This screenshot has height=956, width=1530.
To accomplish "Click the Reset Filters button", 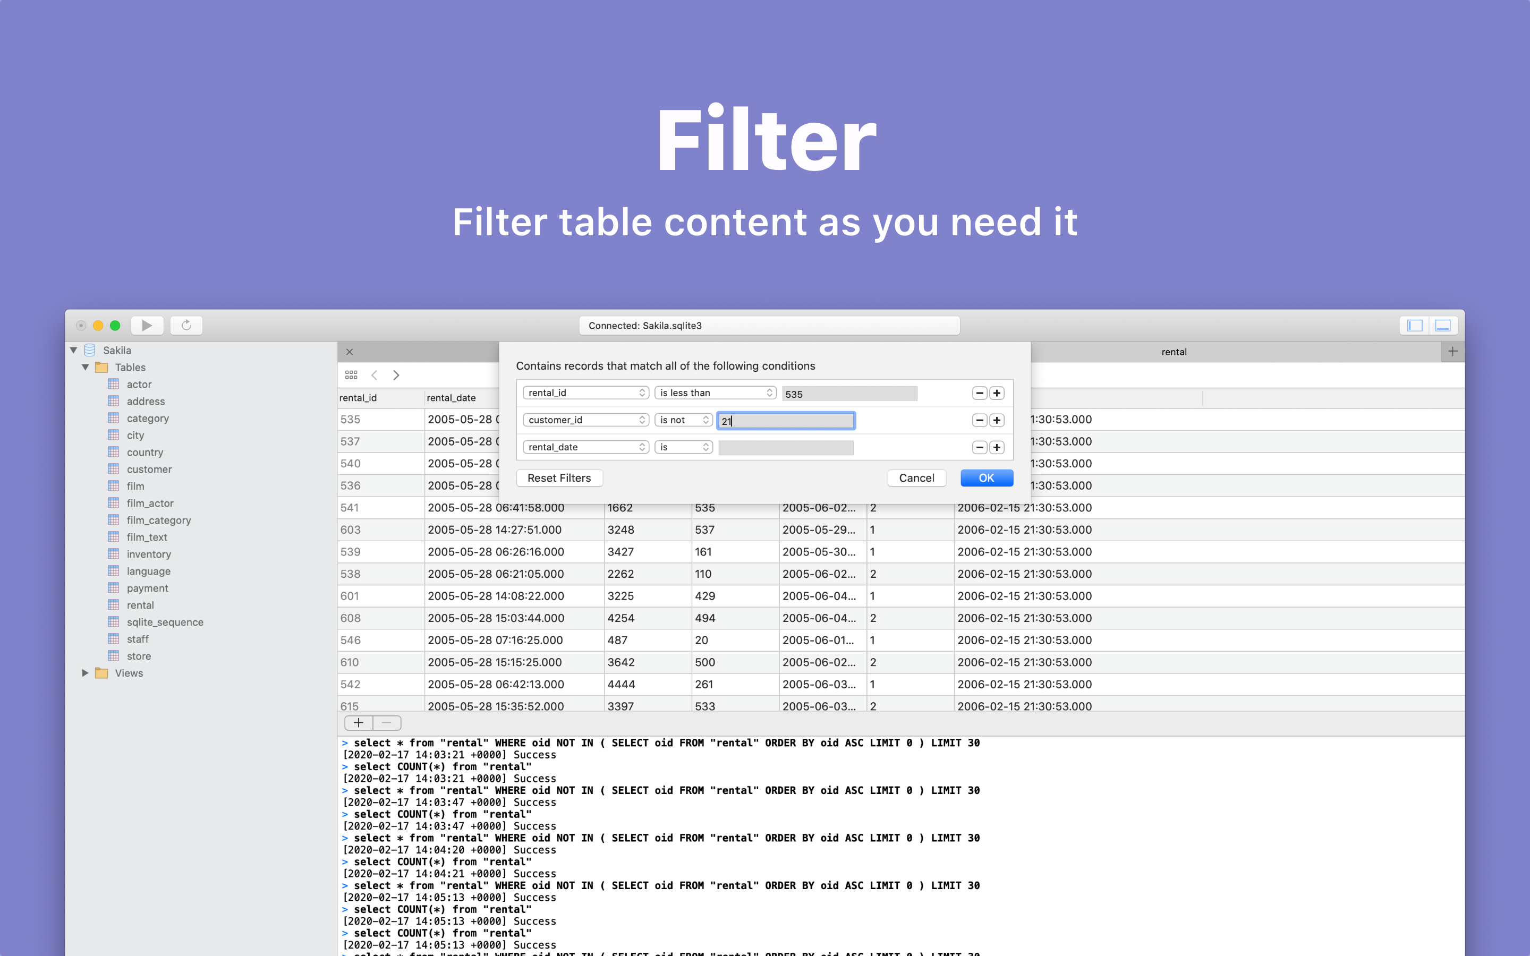I will (559, 478).
